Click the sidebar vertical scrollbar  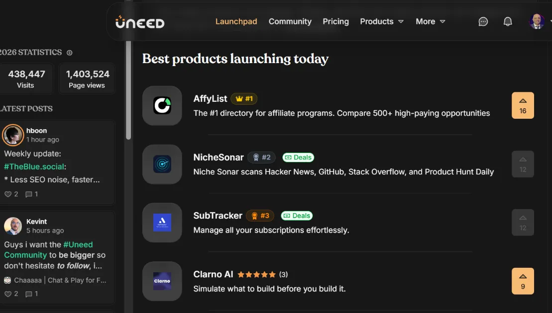128,89
